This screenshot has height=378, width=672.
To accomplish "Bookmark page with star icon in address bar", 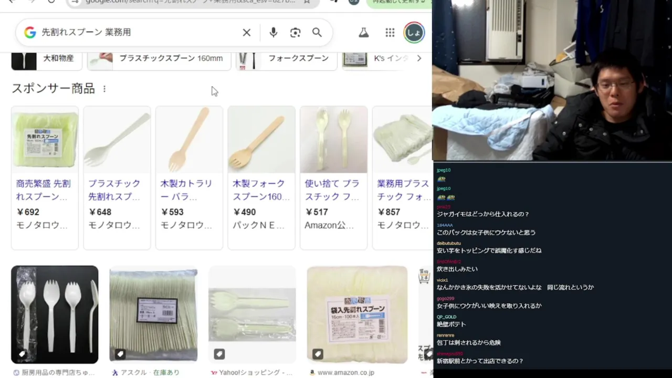I will pos(307,2).
